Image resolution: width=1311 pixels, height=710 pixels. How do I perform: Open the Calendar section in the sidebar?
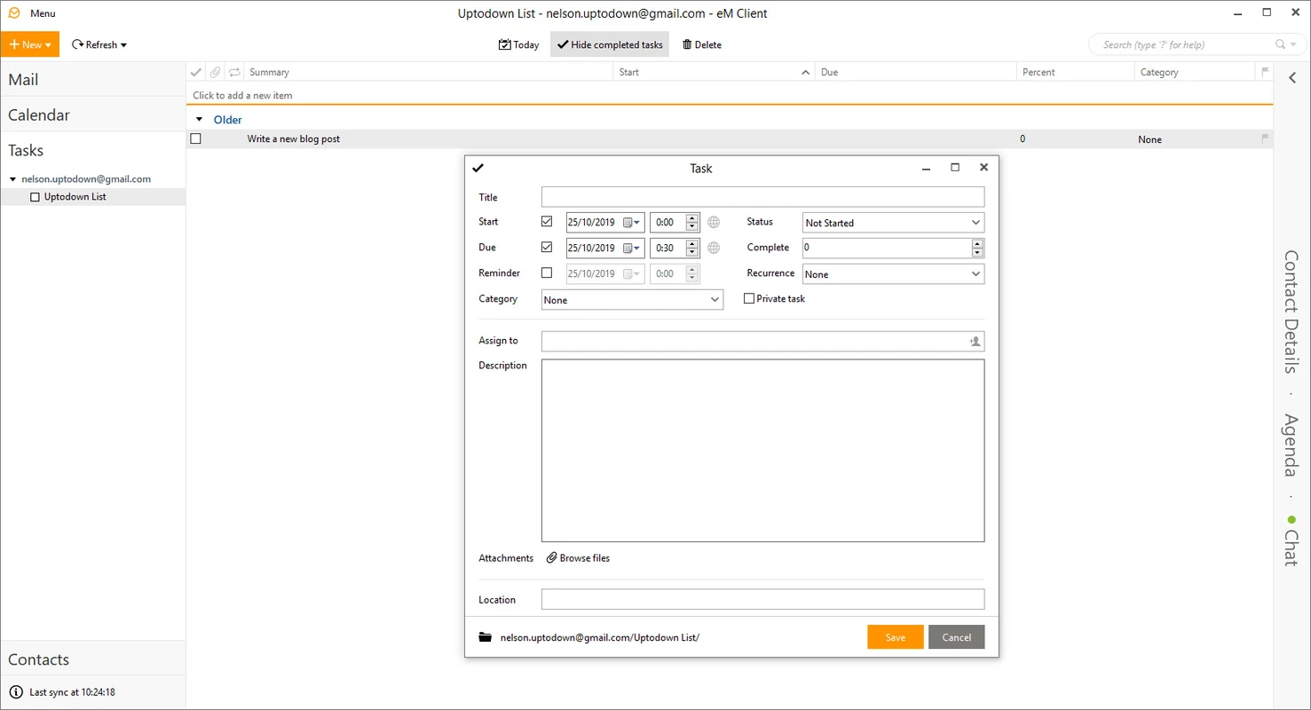tap(39, 114)
